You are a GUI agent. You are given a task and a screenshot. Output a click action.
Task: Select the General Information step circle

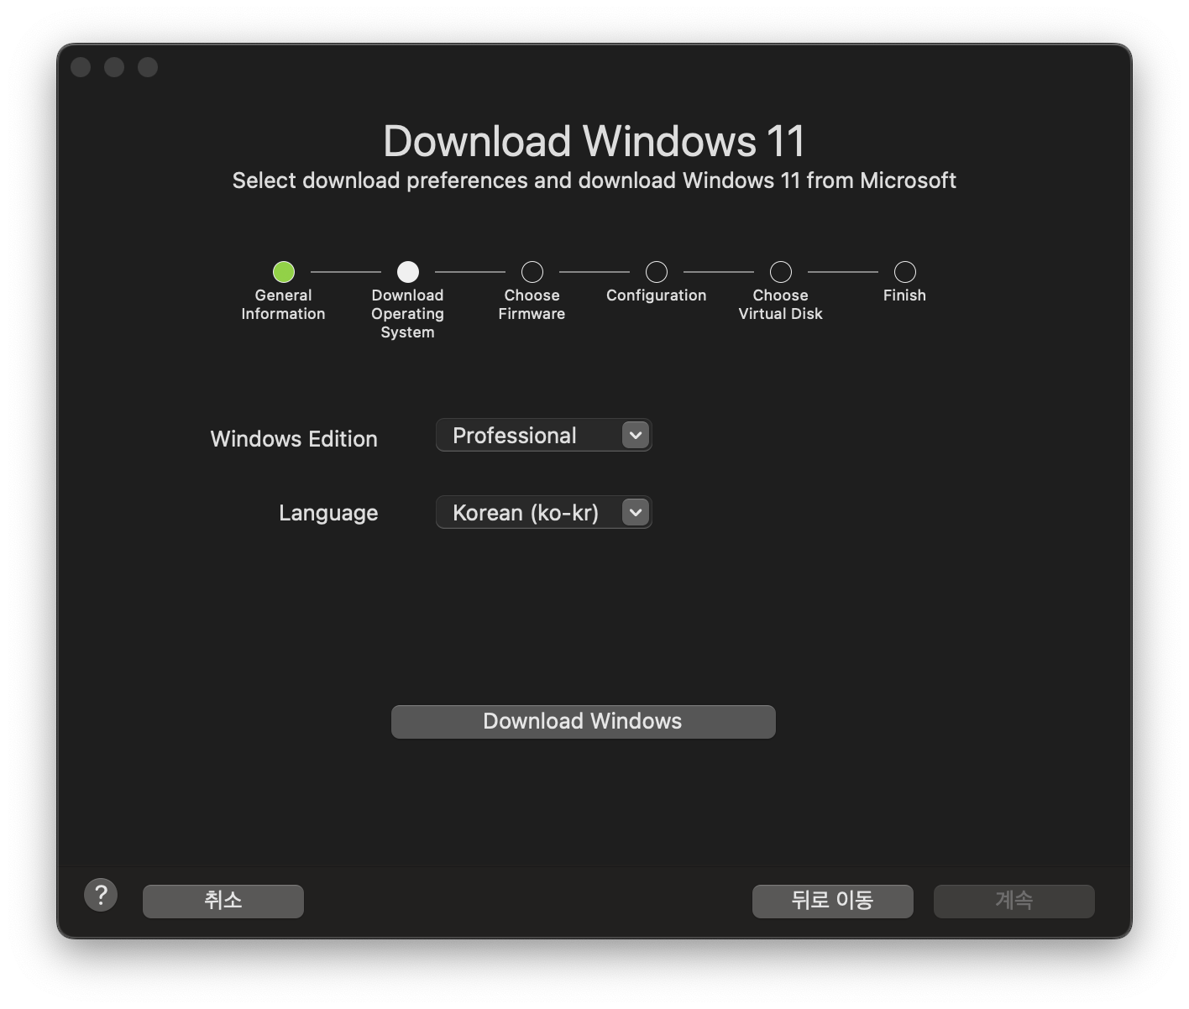tap(284, 272)
